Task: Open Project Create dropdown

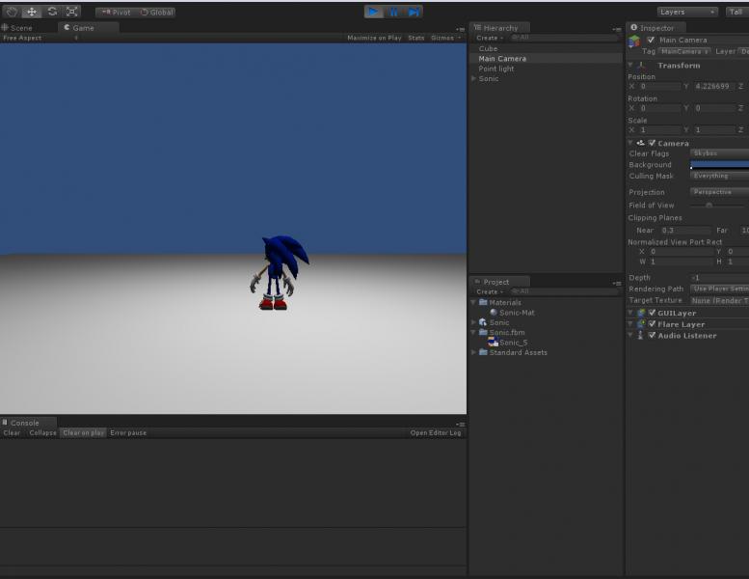Action: (x=489, y=291)
